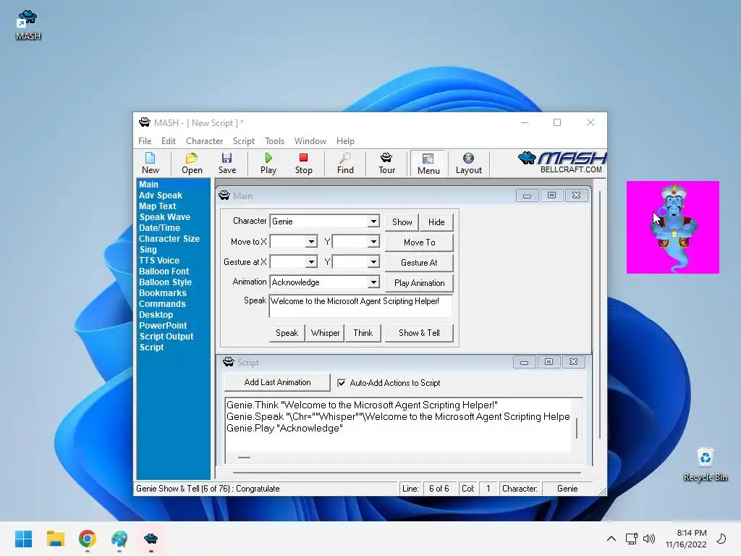This screenshot has width=741, height=556.
Task: Open the Window menu
Action: tap(310, 141)
